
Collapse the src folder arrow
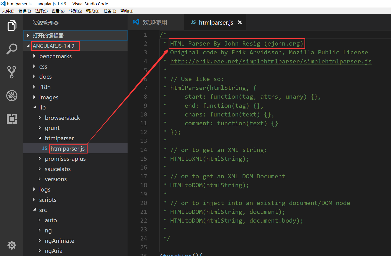(x=34, y=210)
